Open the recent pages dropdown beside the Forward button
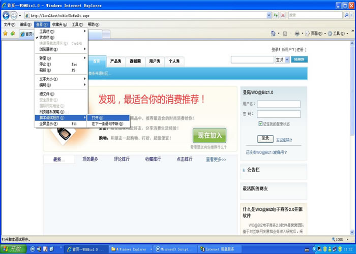The image size is (356, 254). pyautogui.click(x=20, y=15)
